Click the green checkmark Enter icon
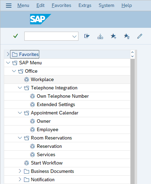Viewport: 151px width, 184px height. click(16, 36)
